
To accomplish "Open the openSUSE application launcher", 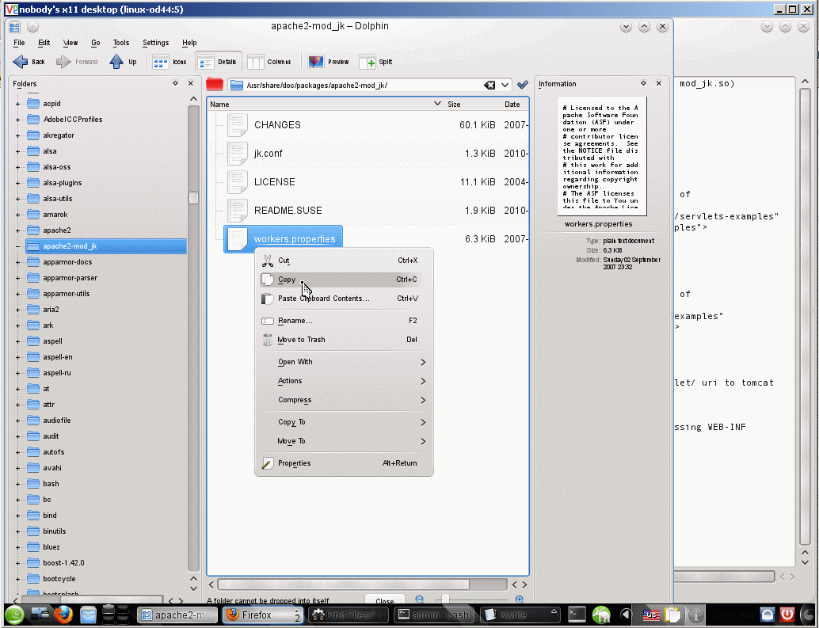I will pyautogui.click(x=14, y=615).
